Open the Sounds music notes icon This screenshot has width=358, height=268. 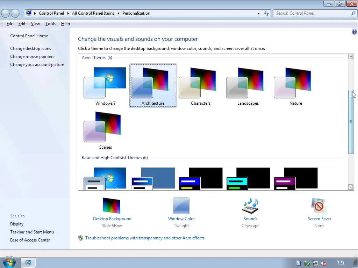pos(250,206)
